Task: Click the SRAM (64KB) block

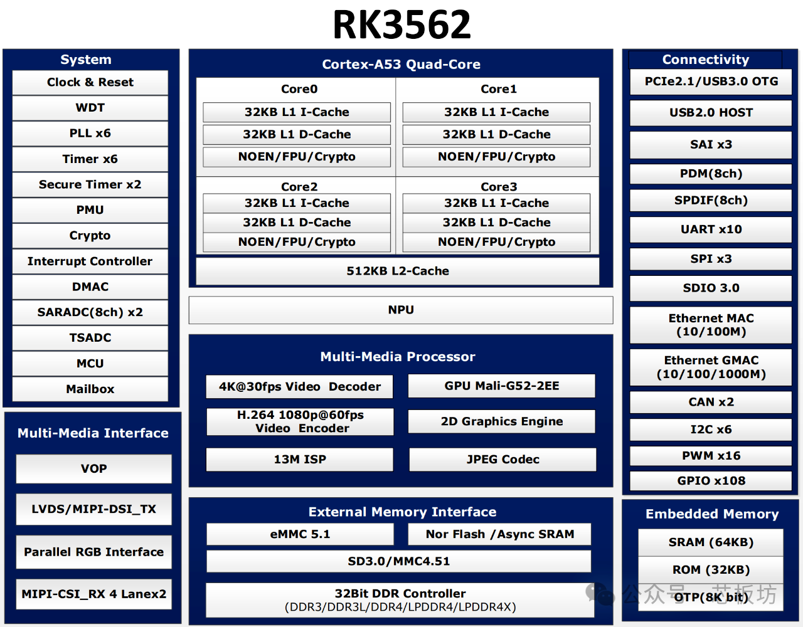Action: (711, 542)
